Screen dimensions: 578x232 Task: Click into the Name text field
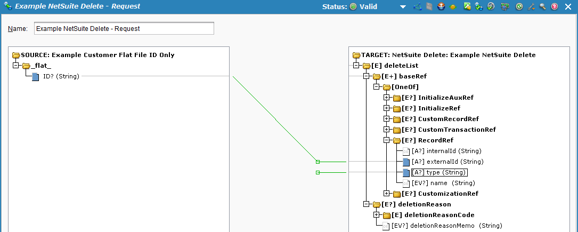[124, 29]
